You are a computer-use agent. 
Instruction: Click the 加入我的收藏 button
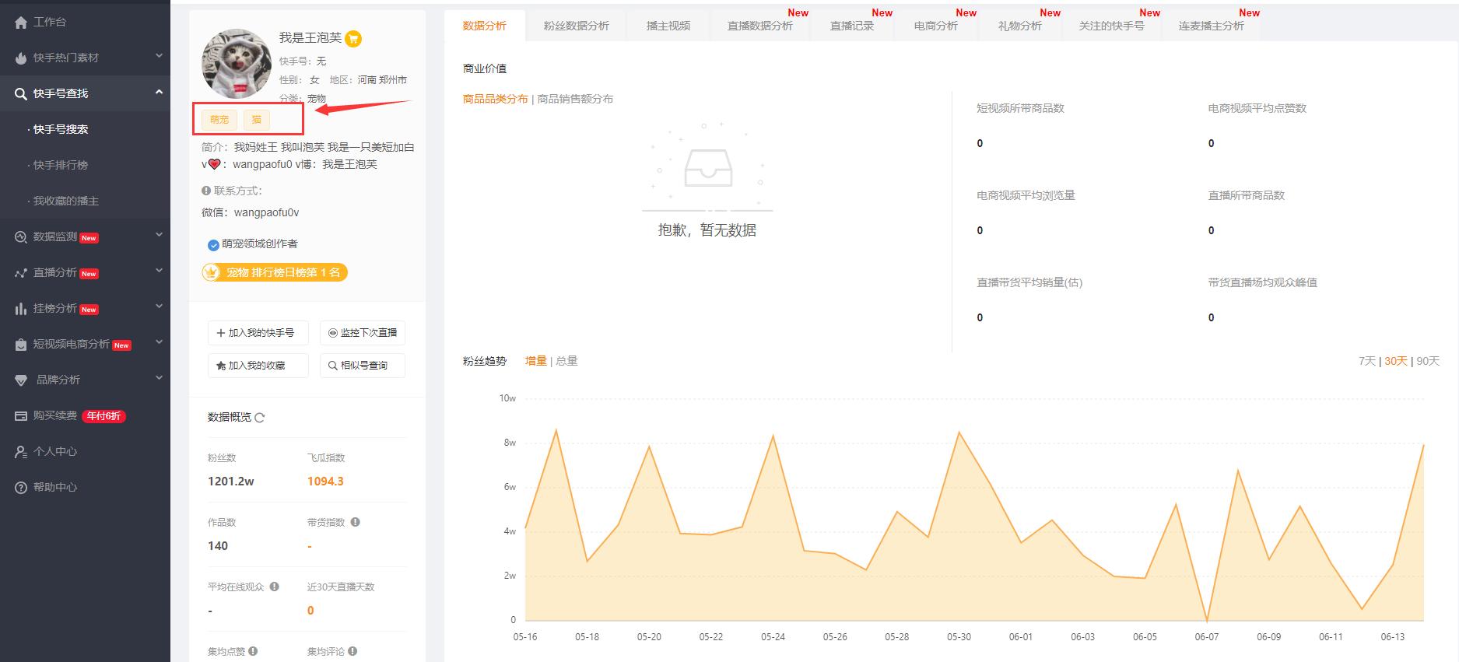(x=258, y=366)
